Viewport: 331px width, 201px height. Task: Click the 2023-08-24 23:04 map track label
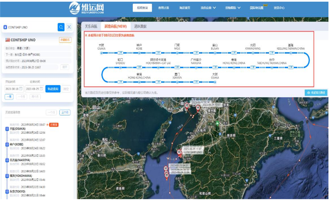pos(180,172)
